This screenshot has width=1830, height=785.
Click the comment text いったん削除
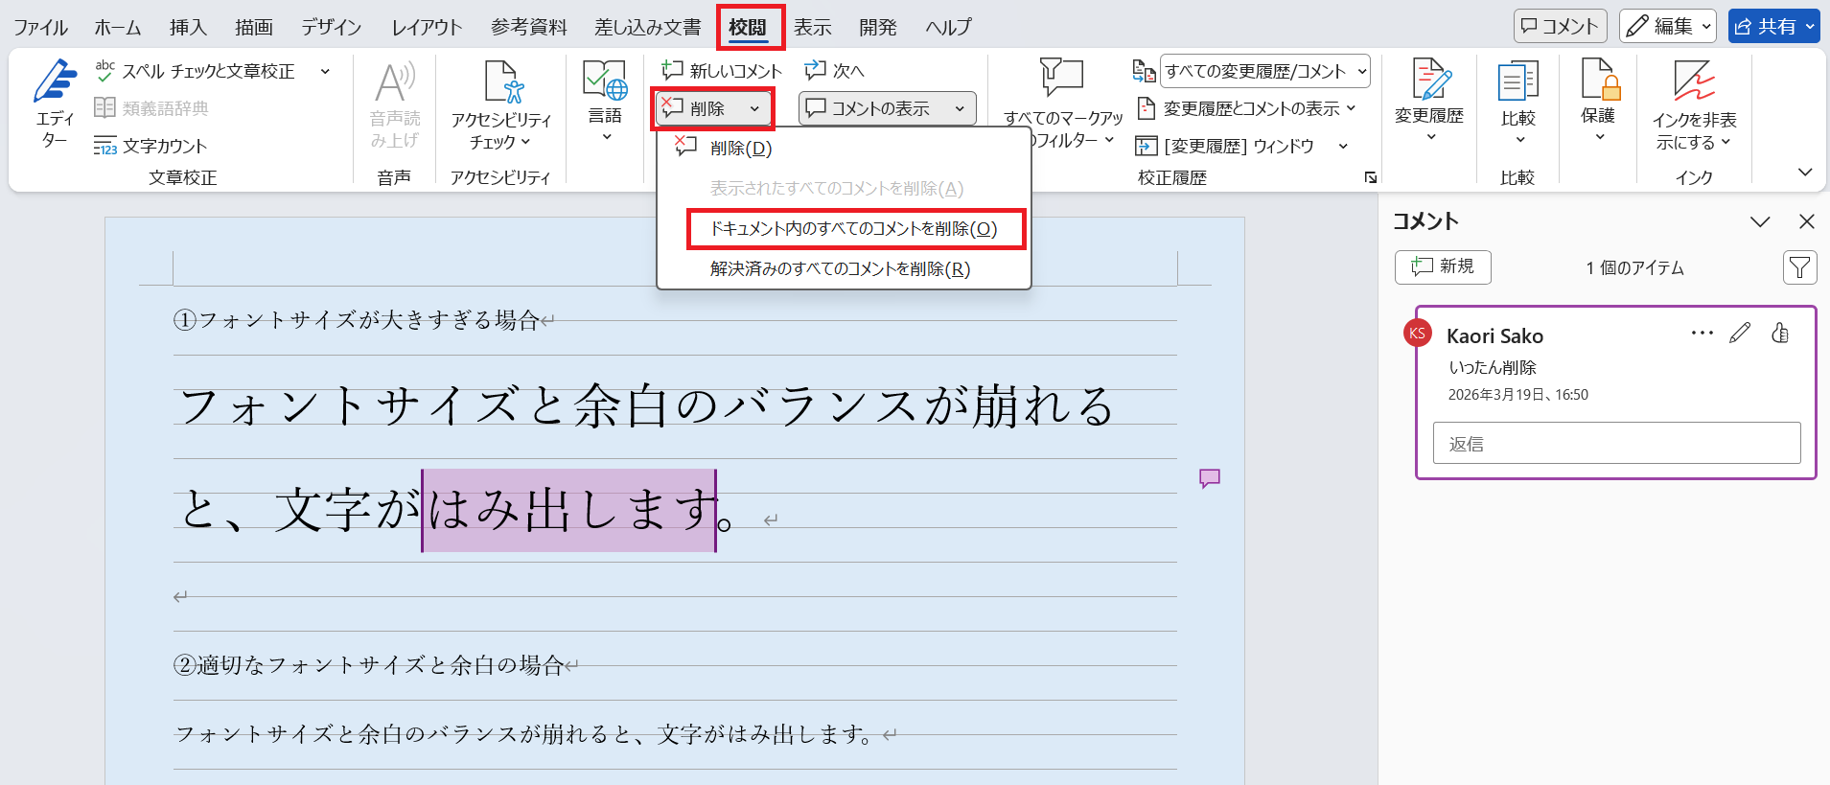pyautogui.click(x=1493, y=368)
